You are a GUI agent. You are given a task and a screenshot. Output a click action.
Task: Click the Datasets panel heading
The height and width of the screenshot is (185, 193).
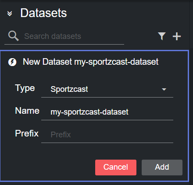coord(43,13)
